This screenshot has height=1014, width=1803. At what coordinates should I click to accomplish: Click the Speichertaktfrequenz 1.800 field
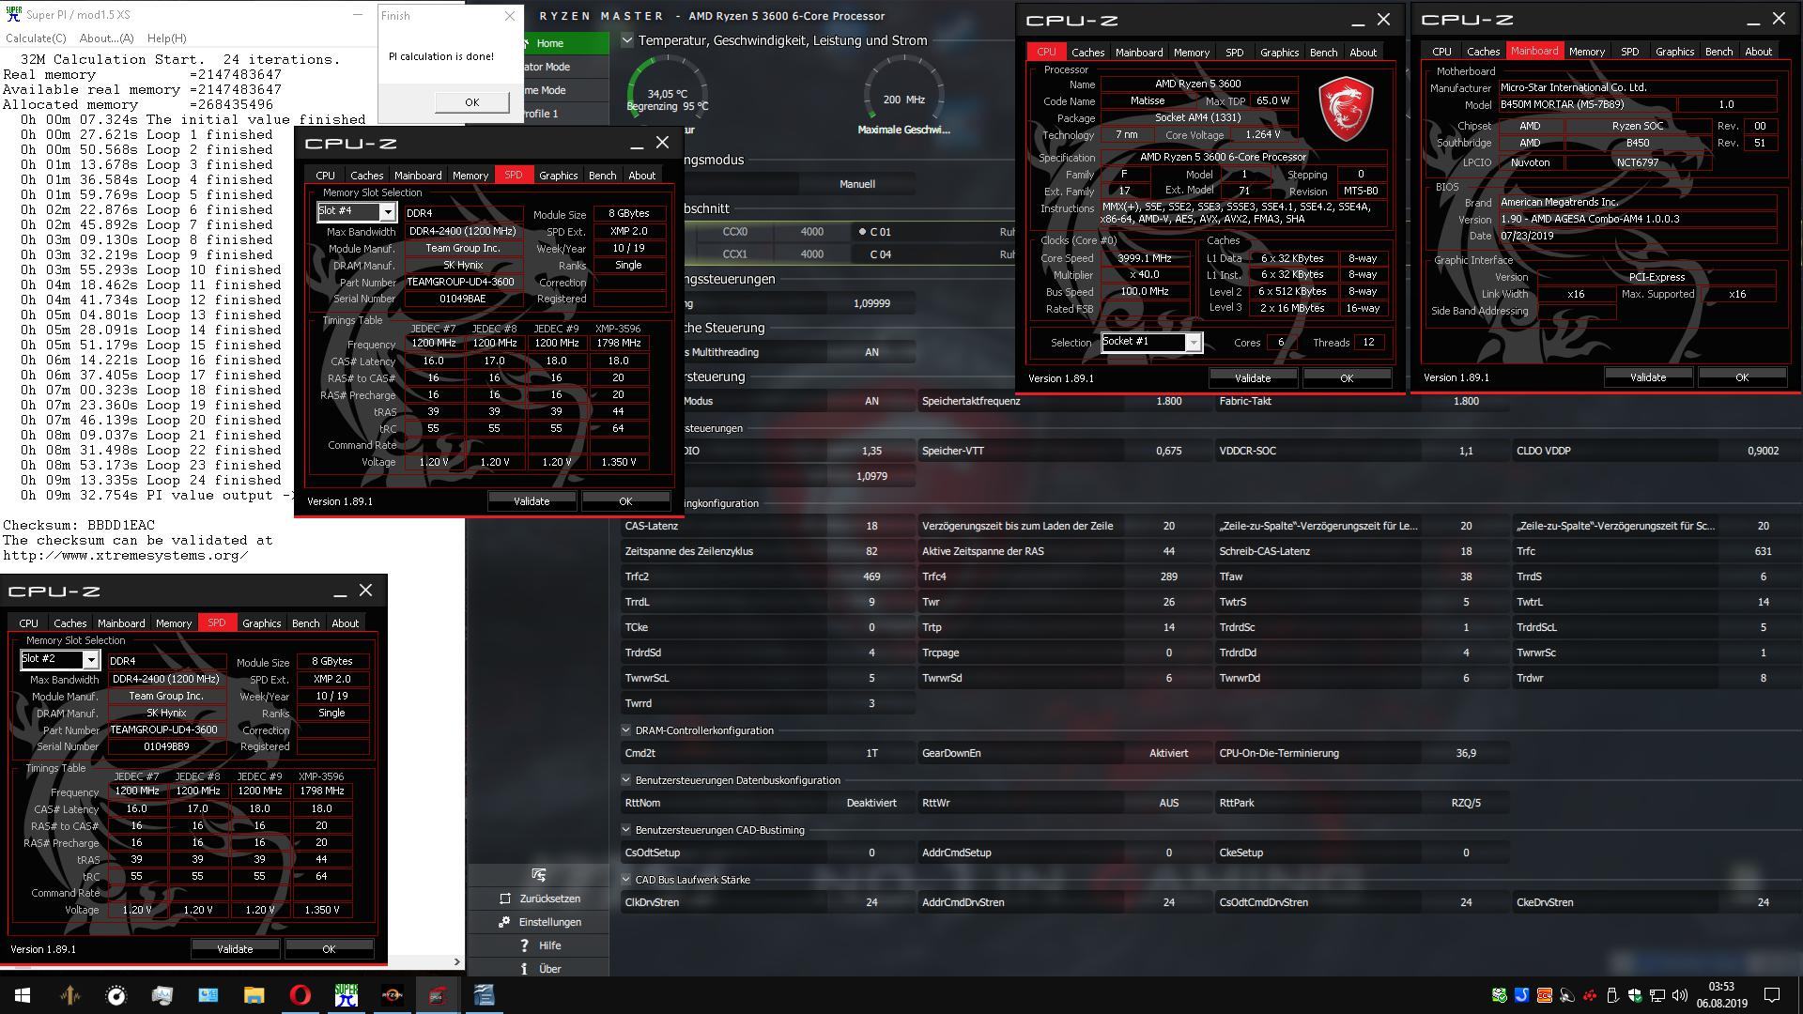point(1168,401)
